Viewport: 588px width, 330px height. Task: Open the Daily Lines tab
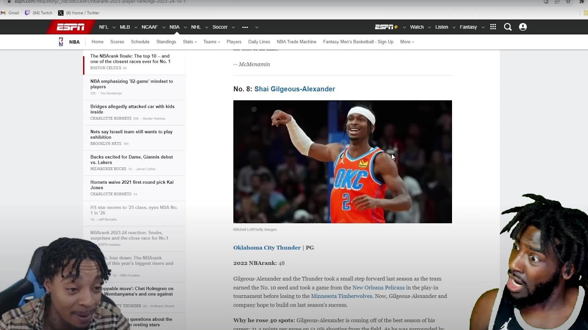point(259,42)
